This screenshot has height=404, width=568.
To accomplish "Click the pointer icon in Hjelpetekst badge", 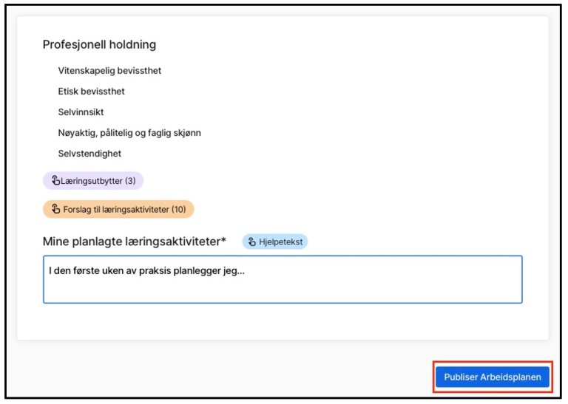I will (x=252, y=242).
